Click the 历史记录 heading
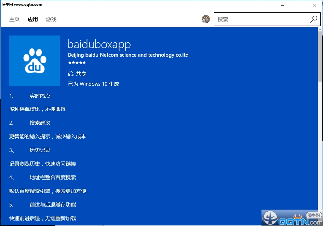 (40, 150)
